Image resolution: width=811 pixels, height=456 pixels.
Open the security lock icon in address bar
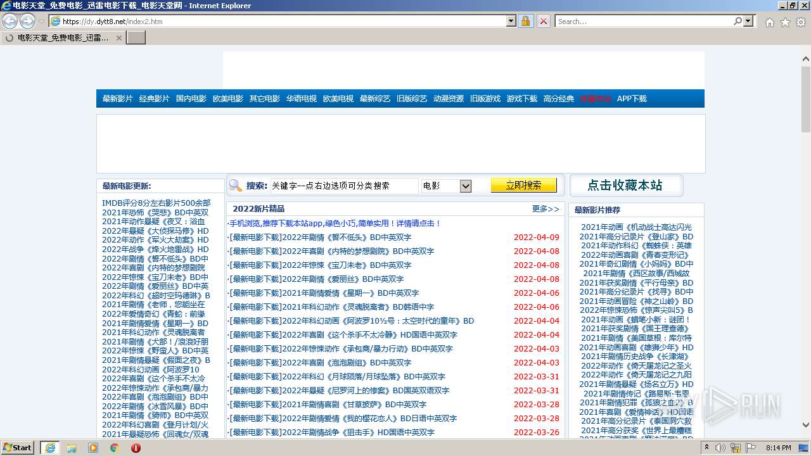coord(525,21)
